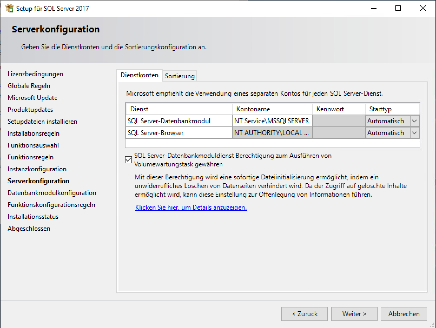Select the SQL Server-Browser service row
Image resolution: width=436 pixels, height=328 pixels.
[179, 133]
